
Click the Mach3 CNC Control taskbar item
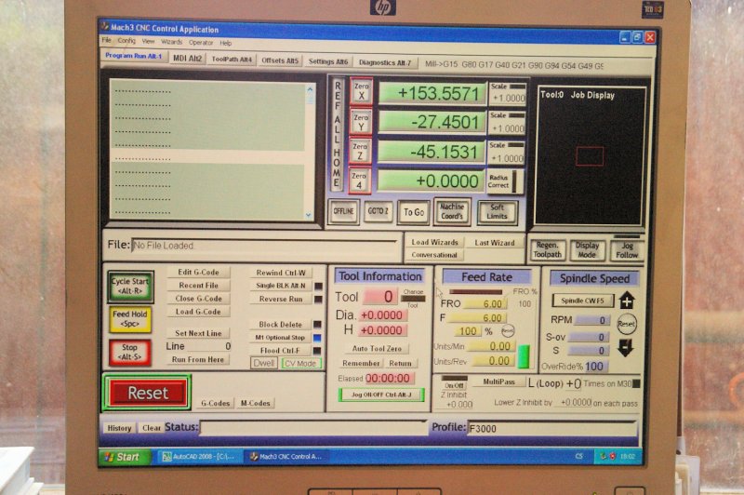coord(287,457)
